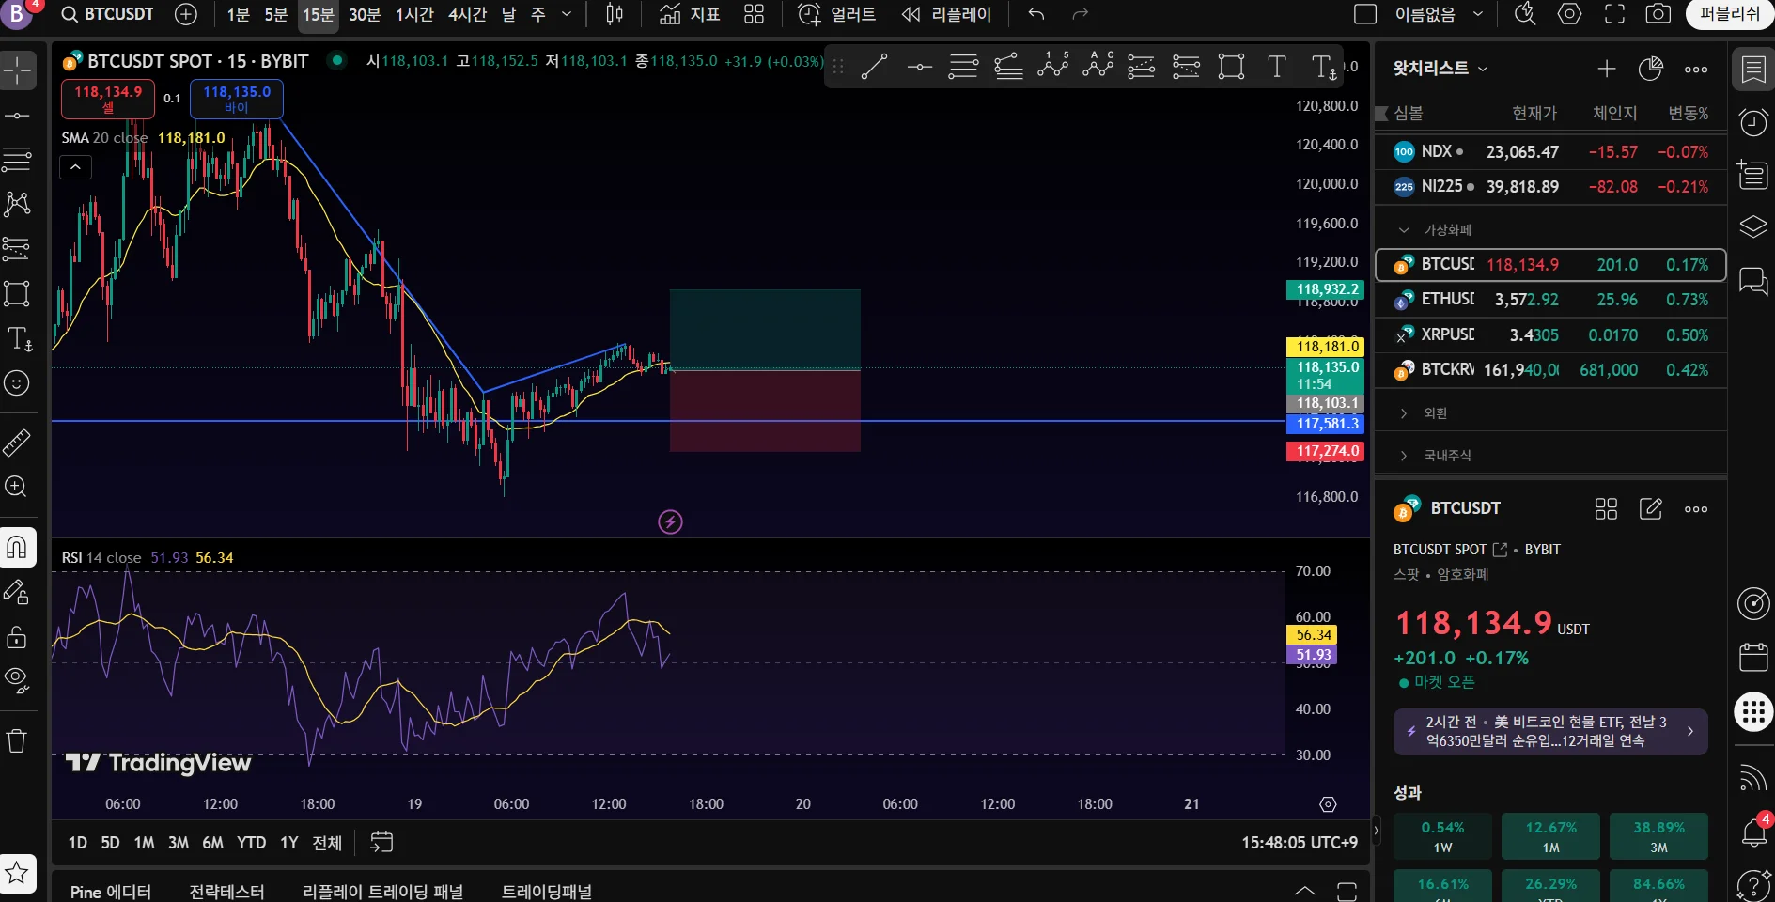Expand the timeframe dropdown arrow
The image size is (1775, 902).
click(567, 14)
